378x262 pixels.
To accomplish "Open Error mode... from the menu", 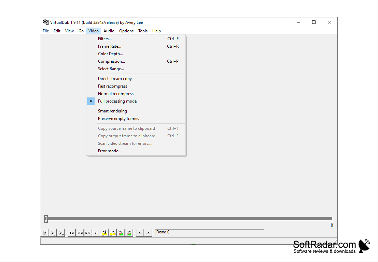I will (136, 151).
